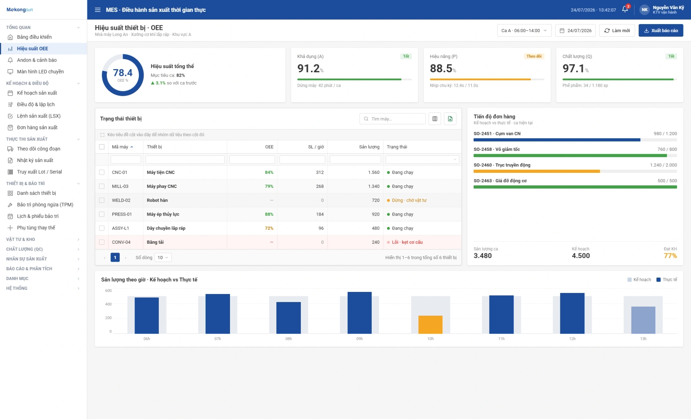Open the notifications bell

tap(625, 9)
